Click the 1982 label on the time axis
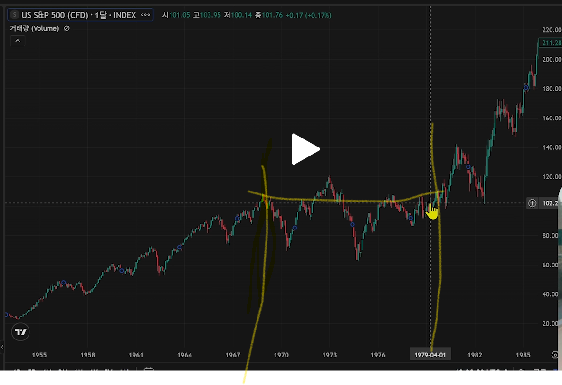 (x=475, y=355)
